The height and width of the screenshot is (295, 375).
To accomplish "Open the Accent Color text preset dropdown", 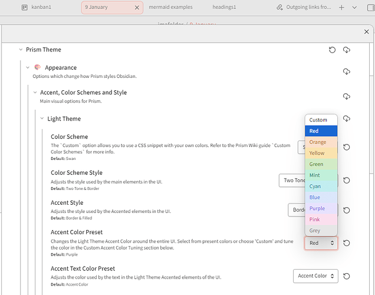I will tap(315, 276).
